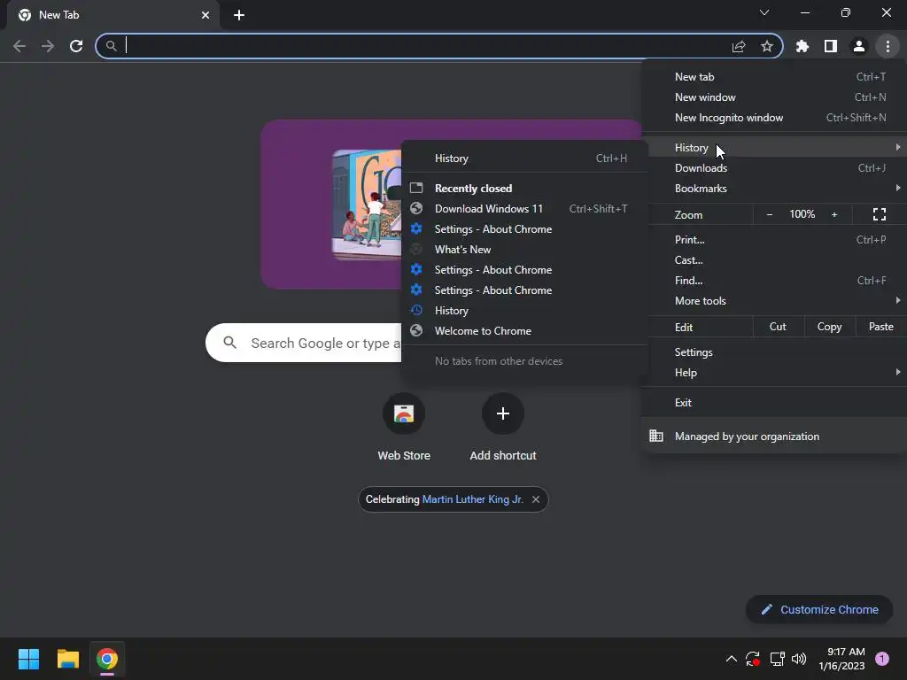Open the tab search chevron
The width and height of the screenshot is (907, 680).
pyautogui.click(x=764, y=12)
